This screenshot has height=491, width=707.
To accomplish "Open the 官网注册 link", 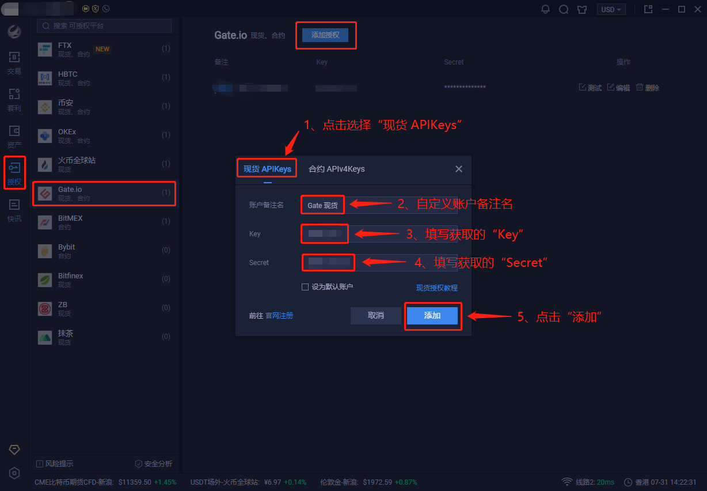I will (x=279, y=316).
